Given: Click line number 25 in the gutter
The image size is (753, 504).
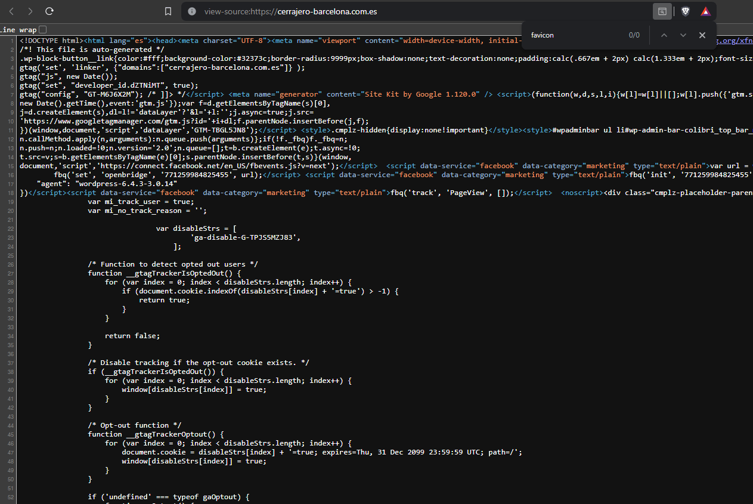Looking at the screenshot, I should coord(11,255).
